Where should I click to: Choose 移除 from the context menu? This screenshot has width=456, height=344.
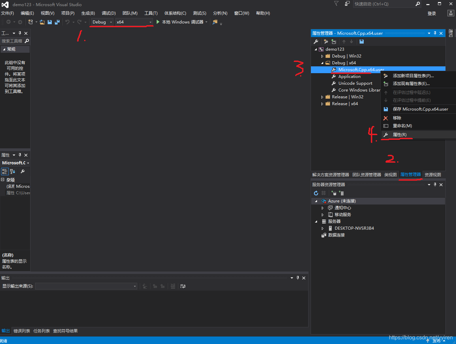pyautogui.click(x=418, y=118)
